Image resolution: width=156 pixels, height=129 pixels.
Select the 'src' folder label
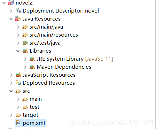pos(26,91)
